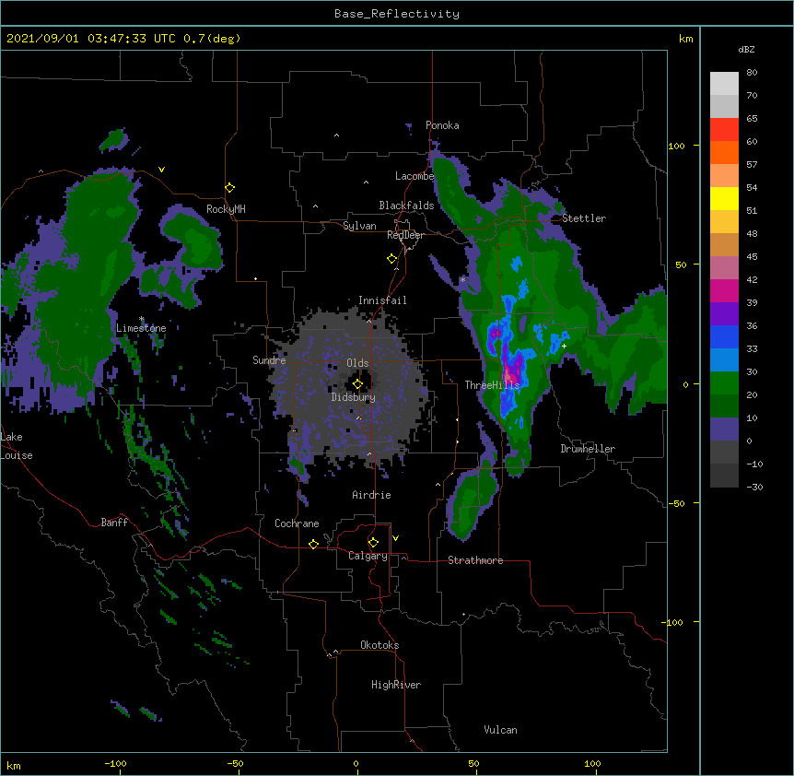Click the Base_Reflectivity title
794x776 pixels.
click(397, 14)
